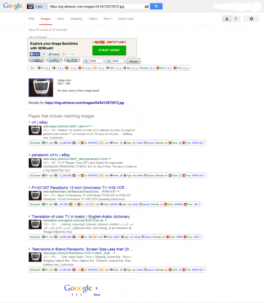264x303 pixels.
Task: Click source in the sensagent result bar
Action: 148,237
